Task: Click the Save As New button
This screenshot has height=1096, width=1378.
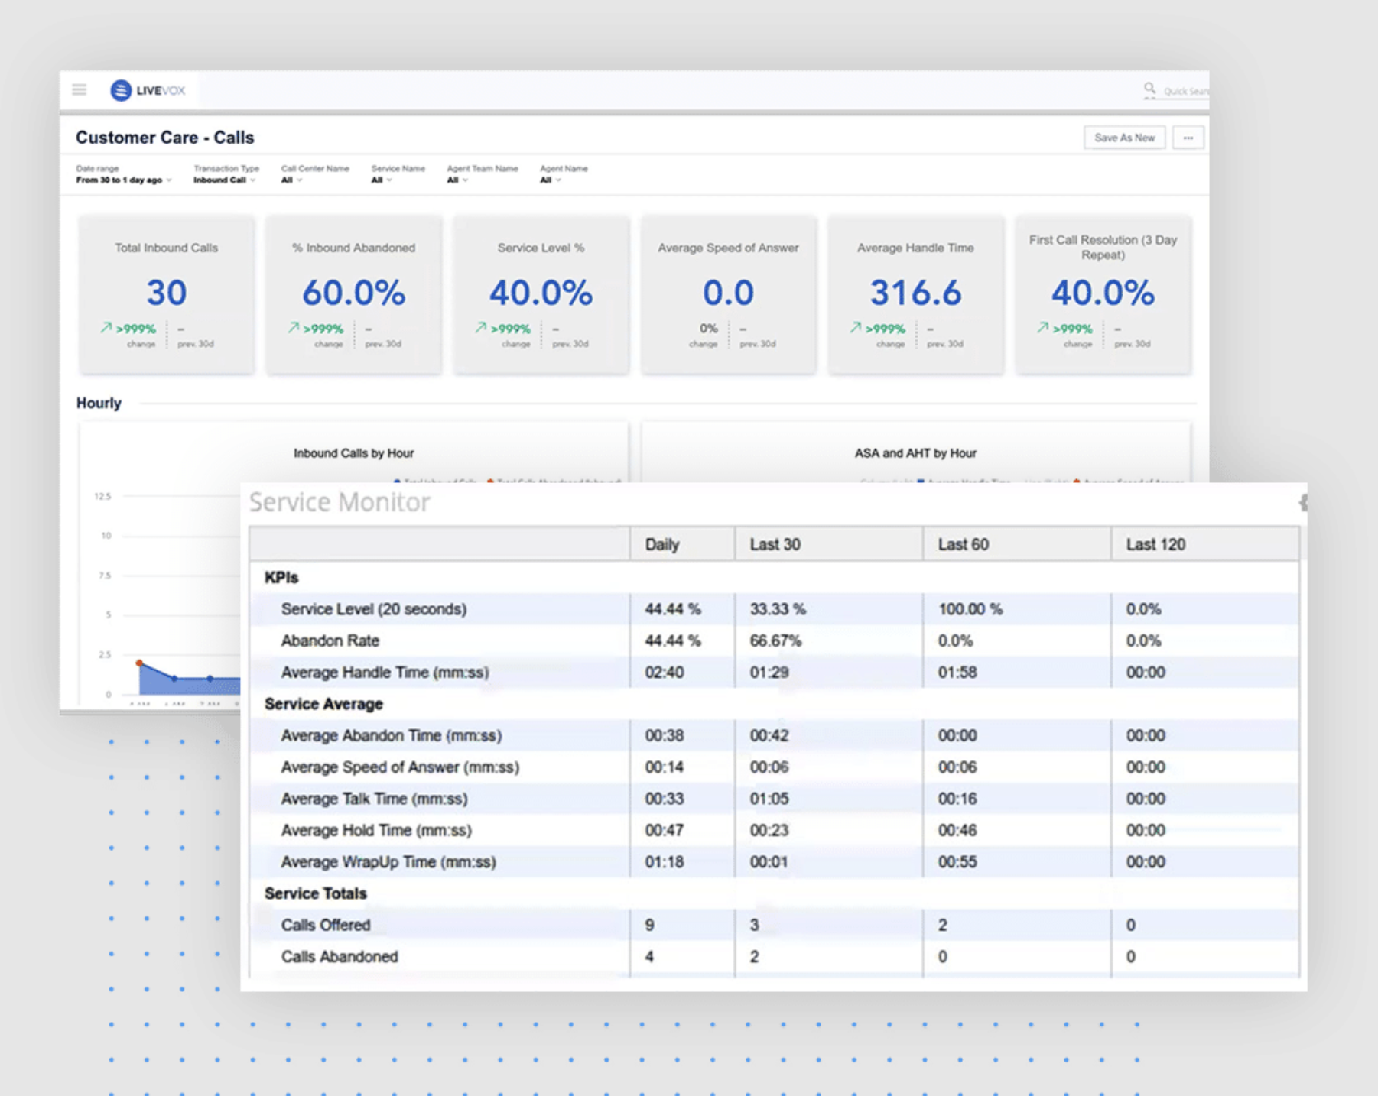Action: [1123, 138]
